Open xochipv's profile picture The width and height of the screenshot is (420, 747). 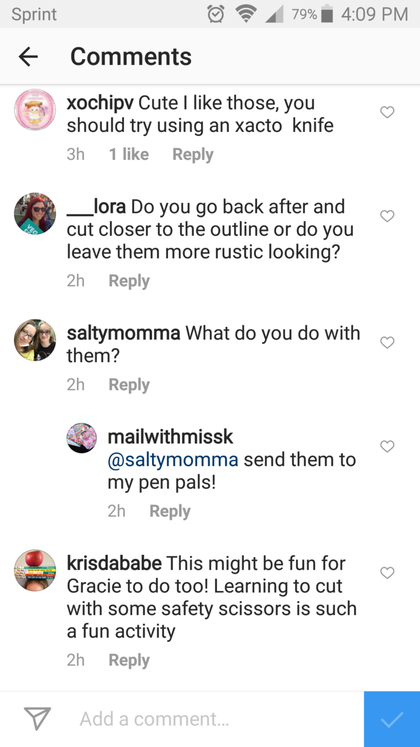(35, 110)
